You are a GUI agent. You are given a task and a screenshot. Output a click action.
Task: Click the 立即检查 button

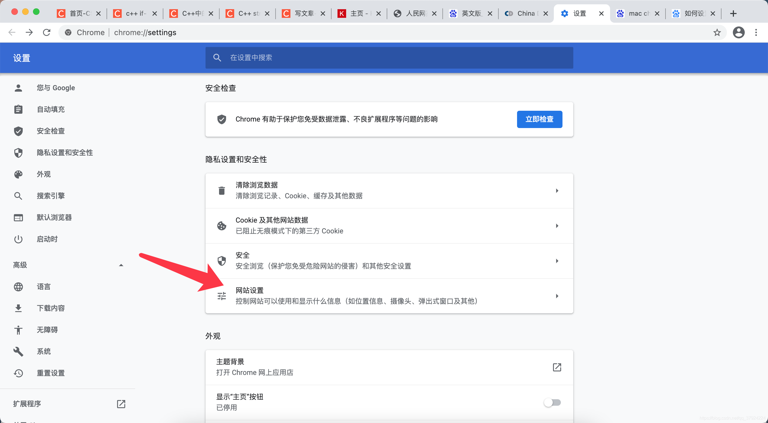[539, 119]
